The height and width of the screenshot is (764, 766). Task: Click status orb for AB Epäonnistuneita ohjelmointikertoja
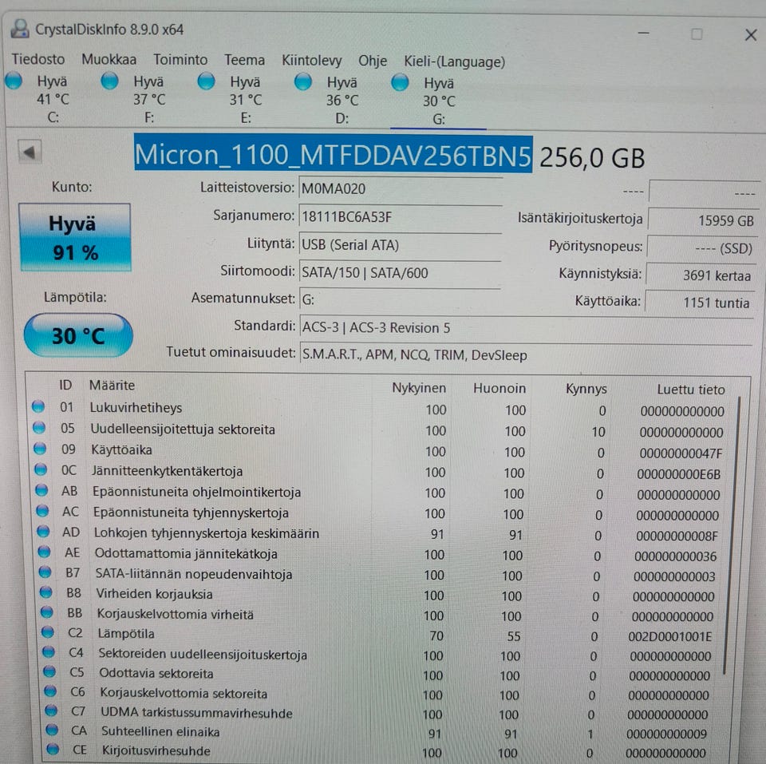[x=42, y=490]
